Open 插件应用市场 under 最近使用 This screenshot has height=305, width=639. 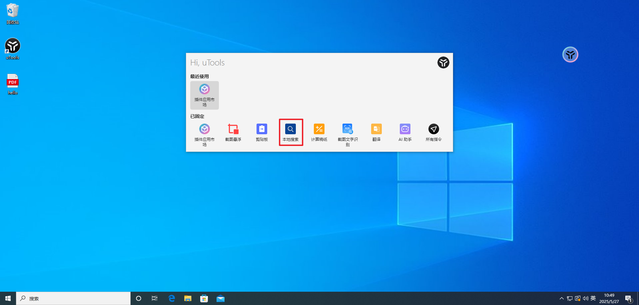(x=205, y=95)
